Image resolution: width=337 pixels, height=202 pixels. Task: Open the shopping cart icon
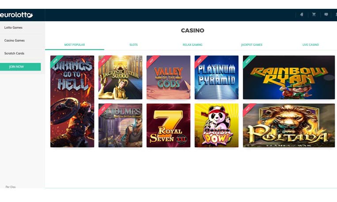click(314, 15)
